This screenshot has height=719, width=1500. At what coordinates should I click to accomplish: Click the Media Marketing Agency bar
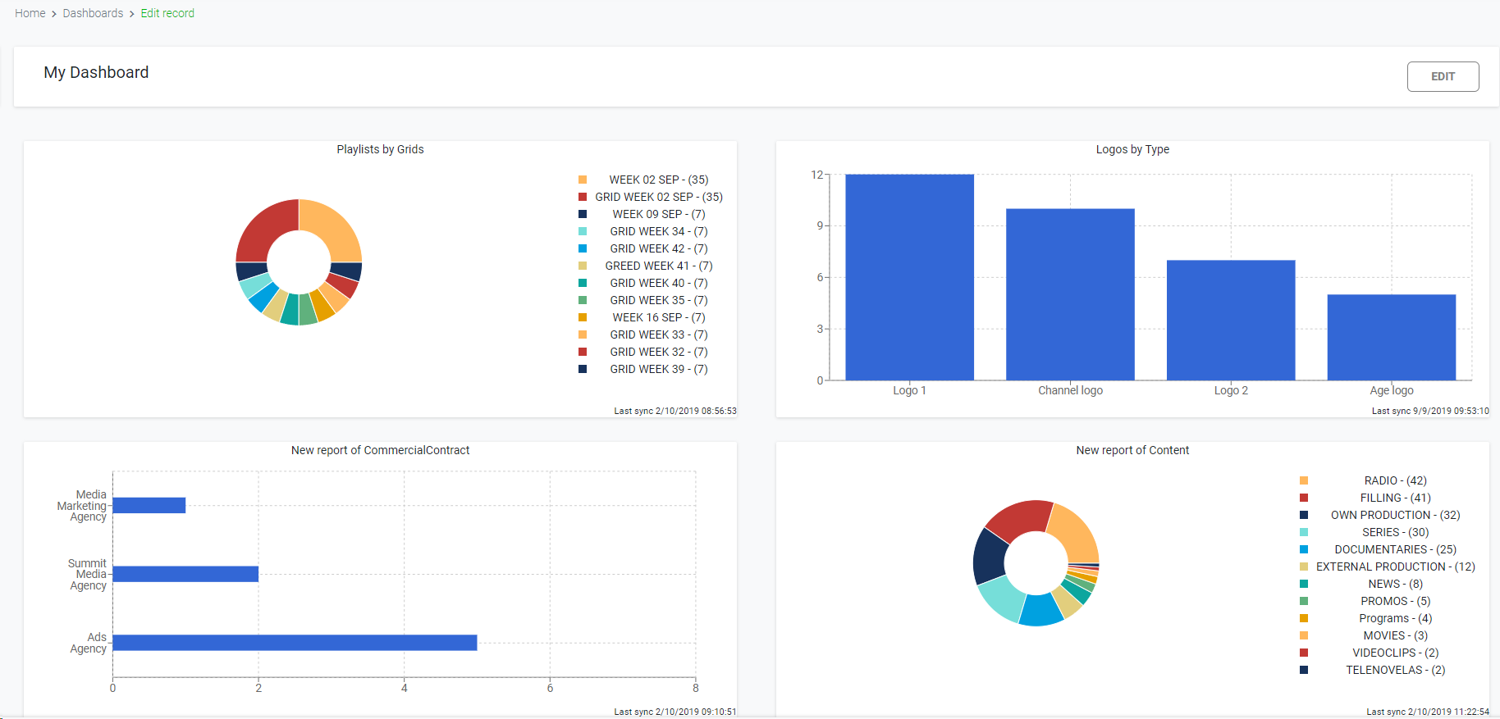click(149, 505)
